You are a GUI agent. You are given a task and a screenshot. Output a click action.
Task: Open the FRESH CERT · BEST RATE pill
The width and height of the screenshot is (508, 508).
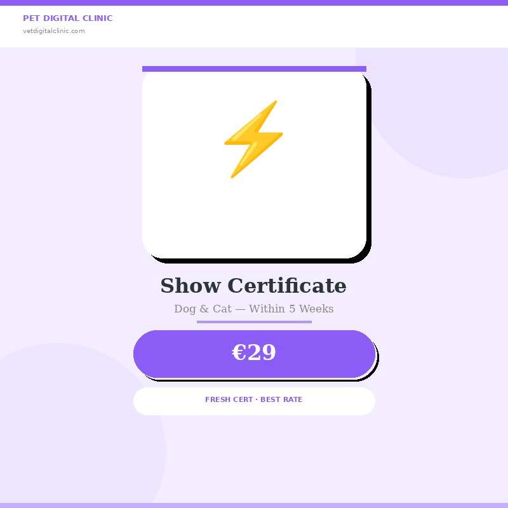[x=255, y=401]
